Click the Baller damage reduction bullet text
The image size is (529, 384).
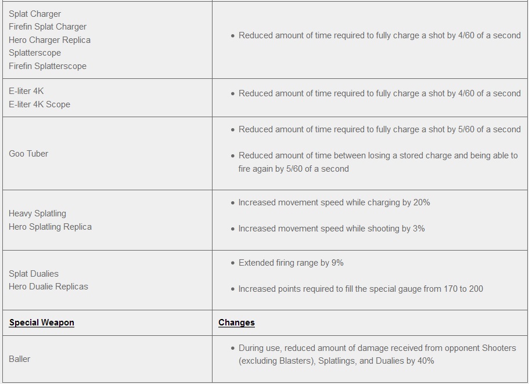[x=377, y=354]
